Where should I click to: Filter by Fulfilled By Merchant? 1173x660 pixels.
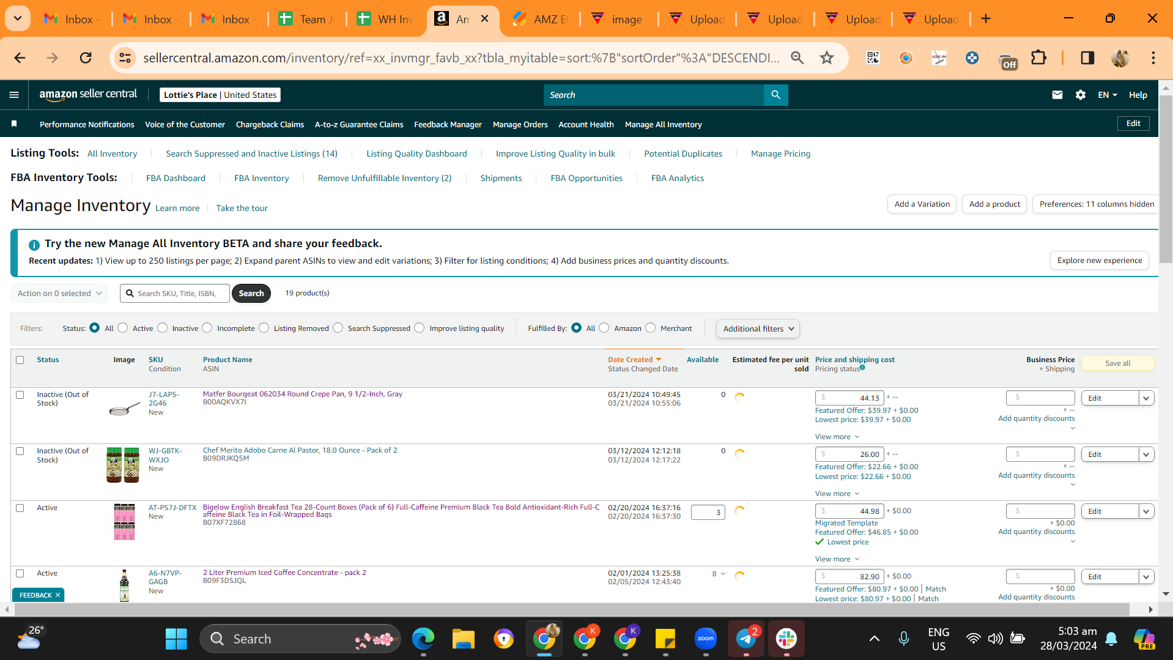coord(651,328)
